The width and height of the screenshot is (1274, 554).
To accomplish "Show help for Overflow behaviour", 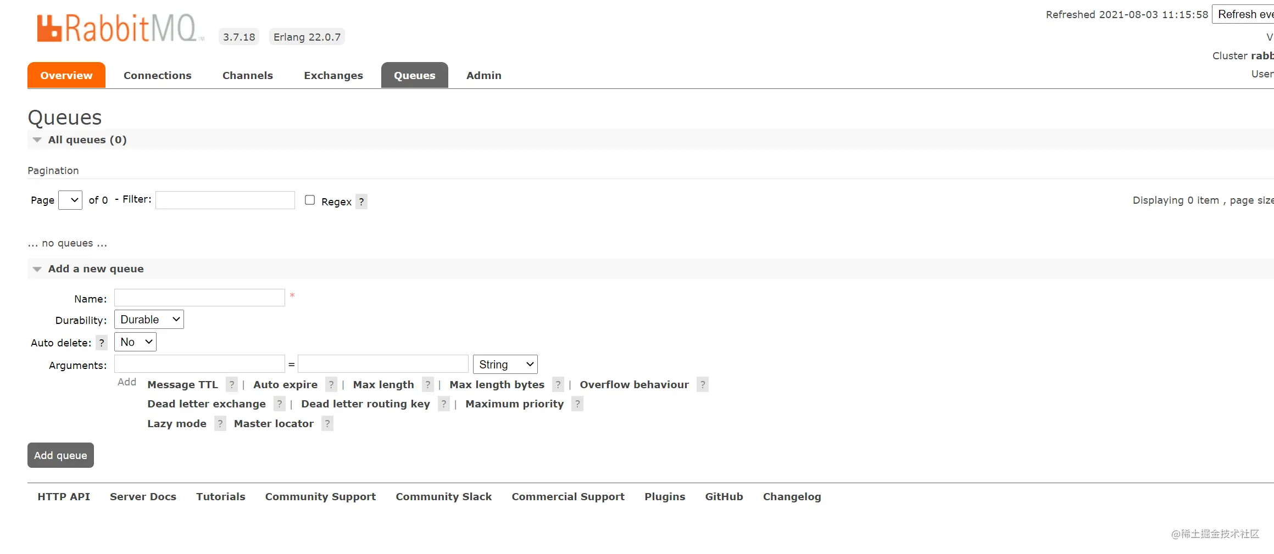I will [x=703, y=384].
